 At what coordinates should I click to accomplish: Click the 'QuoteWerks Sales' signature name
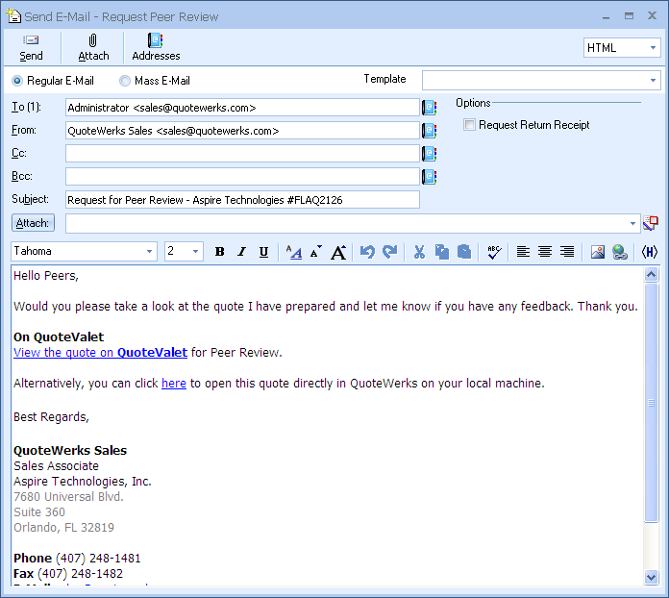point(70,451)
